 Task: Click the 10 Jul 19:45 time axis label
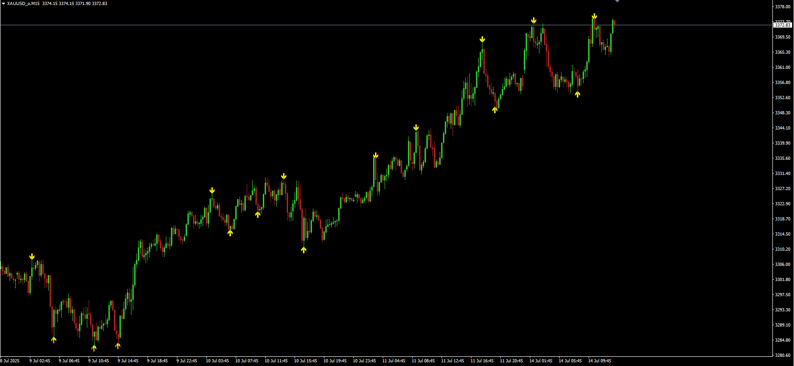[335, 361]
